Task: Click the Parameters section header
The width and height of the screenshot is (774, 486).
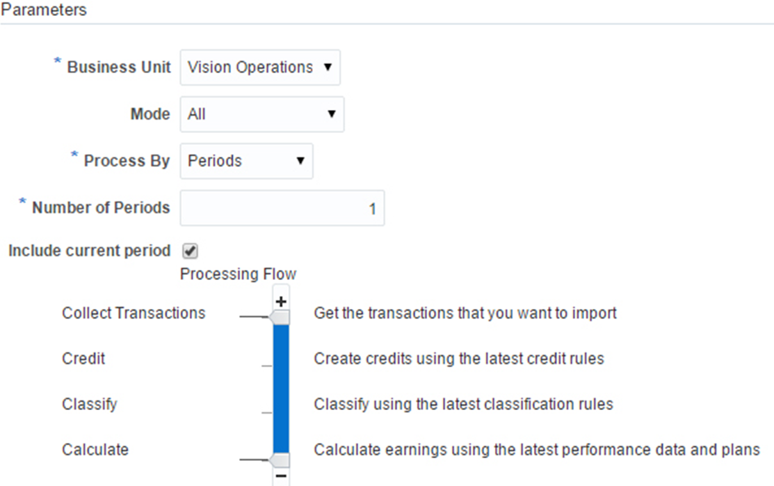Action: tap(44, 10)
